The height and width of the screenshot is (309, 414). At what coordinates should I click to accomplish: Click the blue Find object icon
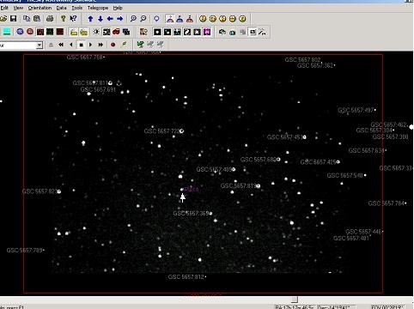[156, 19]
